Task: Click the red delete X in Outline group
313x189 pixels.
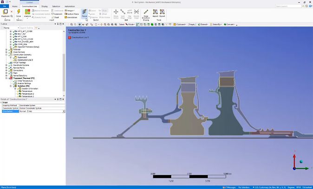Action: 12,12
